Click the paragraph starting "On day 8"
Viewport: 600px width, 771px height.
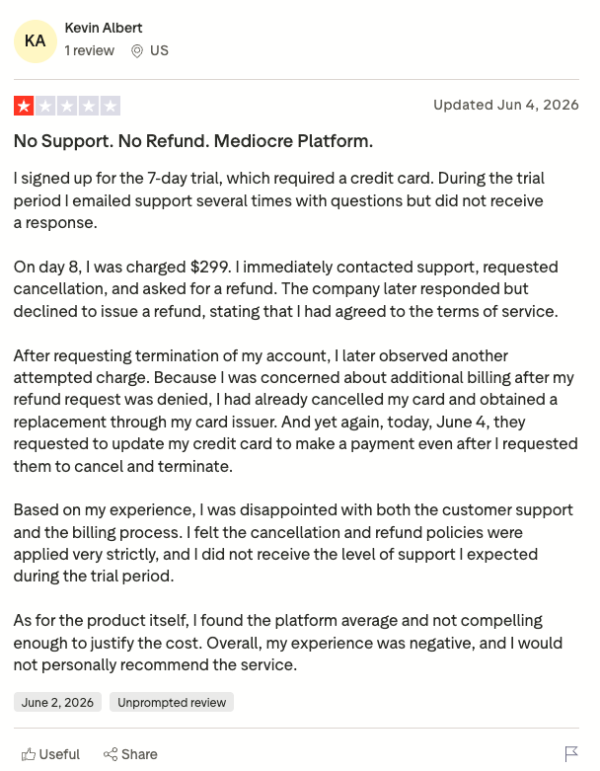pyautogui.click(x=286, y=289)
